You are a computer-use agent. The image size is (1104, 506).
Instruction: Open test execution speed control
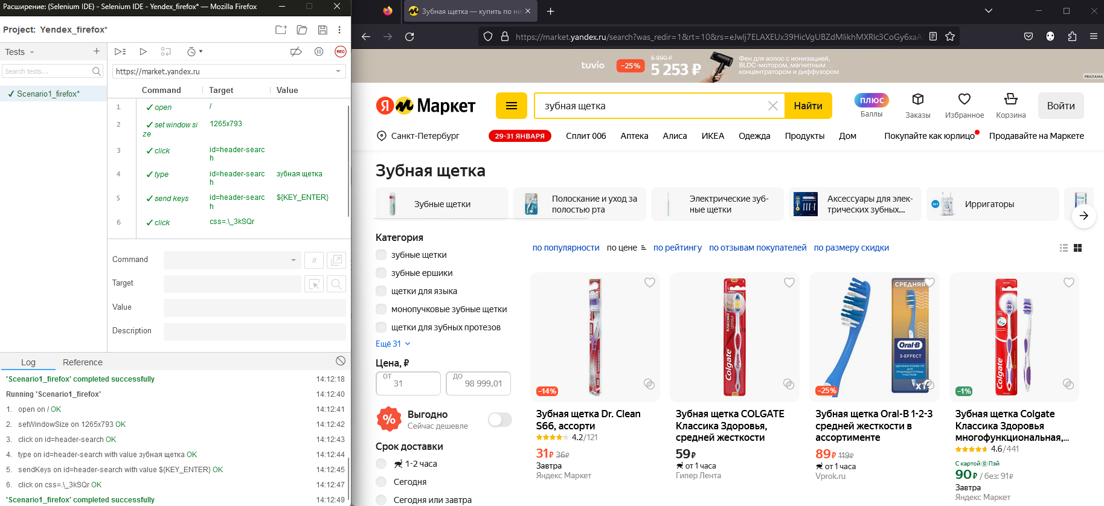click(194, 52)
